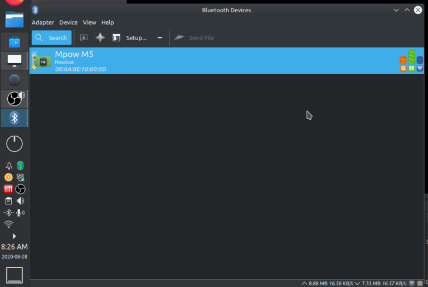This screenshot has height=287, width=428.
Task: Open the View menu
Action: pyautogui.click(x=89, y=22)
